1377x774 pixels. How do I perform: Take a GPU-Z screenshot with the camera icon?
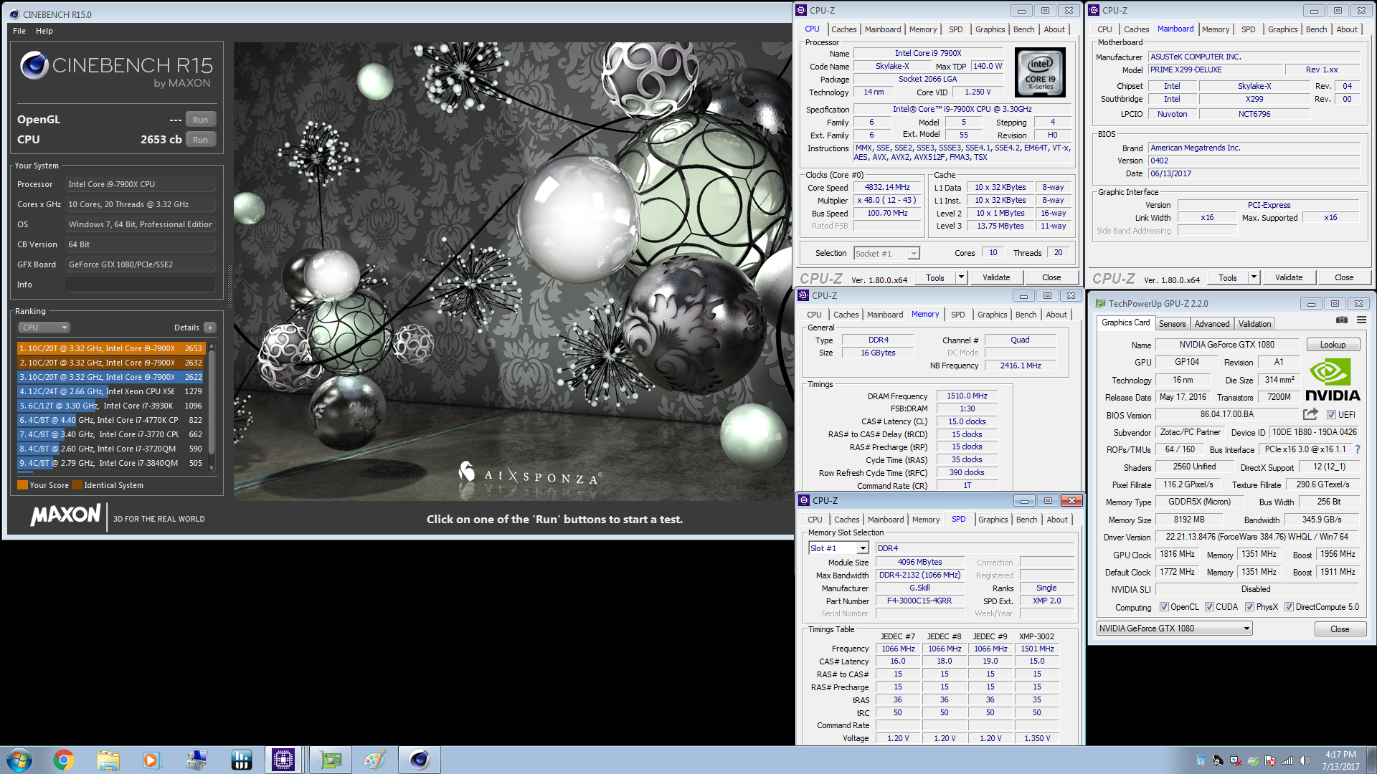(1341, 320)
